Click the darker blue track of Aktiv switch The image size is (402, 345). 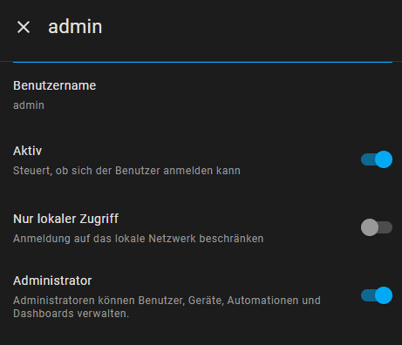click(x=368, y=159)
